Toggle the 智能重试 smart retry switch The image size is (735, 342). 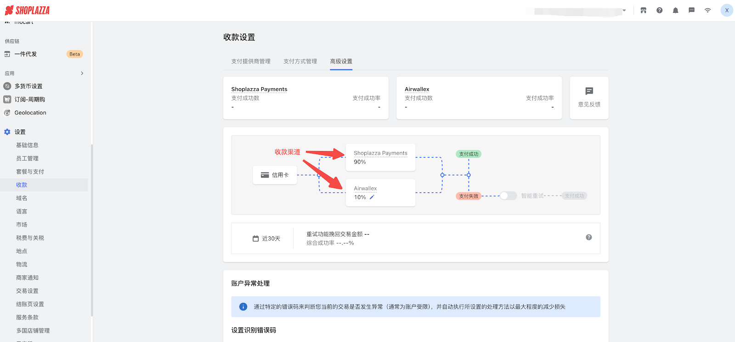508,196
